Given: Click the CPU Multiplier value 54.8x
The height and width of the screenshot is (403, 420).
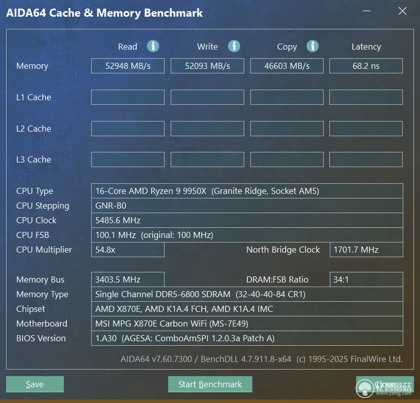Looking at the screenshot, I should (x=128, y=250).
